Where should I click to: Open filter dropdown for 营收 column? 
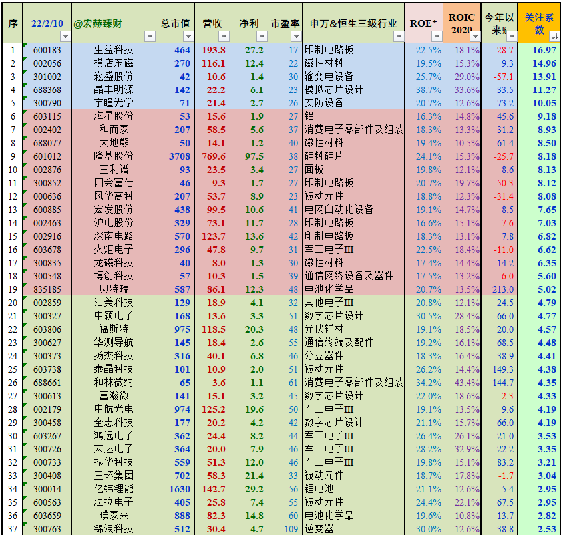click(x=224, y=37)
